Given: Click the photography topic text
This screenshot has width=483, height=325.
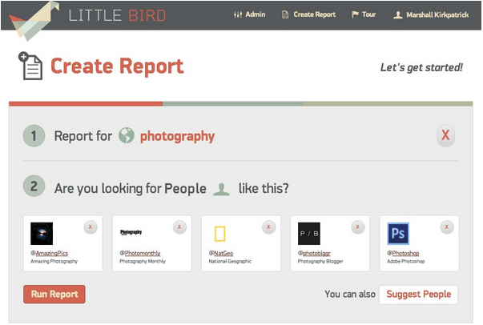Looking at the screenshot, I should 178,136.
